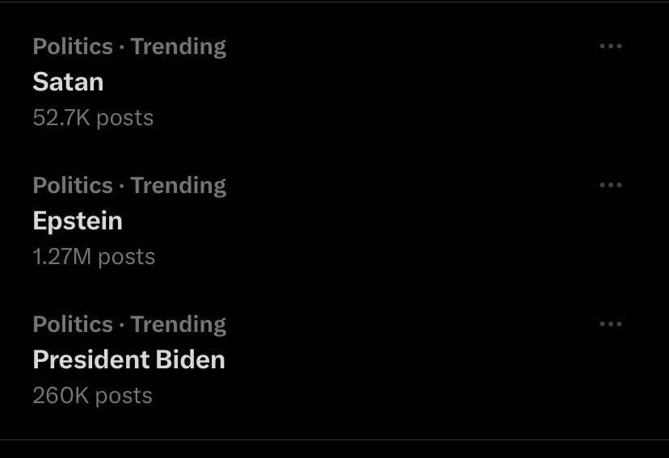Open more options for Epstein trend
The height and width of the screenshot is (458, 669).
(x=610, y=185)
